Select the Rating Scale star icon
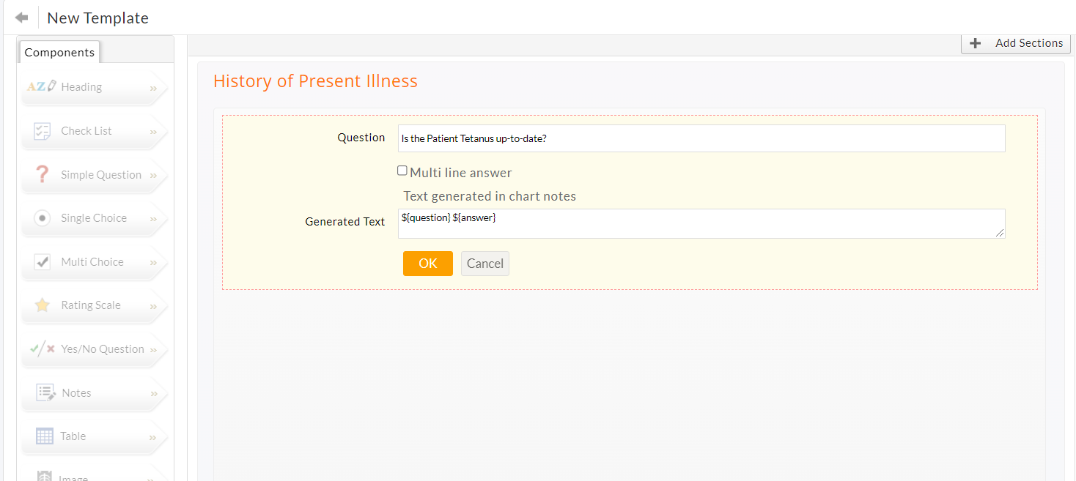The height and width of the screenshot is (481, 1076). point(43,305)
